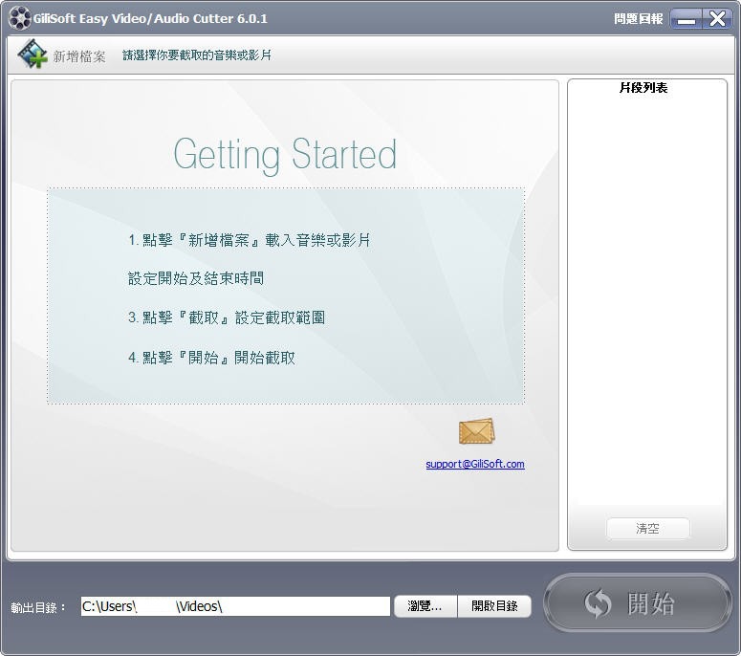Click step 1 text 點擊『新增檔案』載入音樂或影片
Image resolution: width=741 pixels, height=656 pixels.
(250, 240)
